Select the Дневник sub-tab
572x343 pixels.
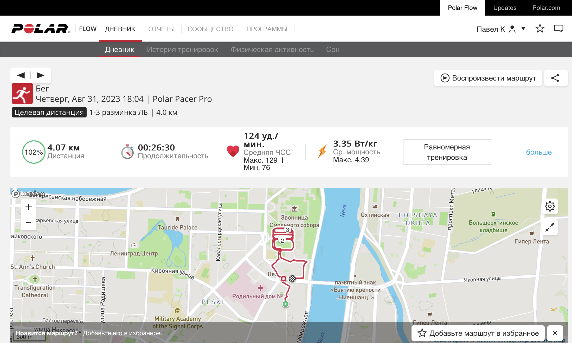coord(120,49)
